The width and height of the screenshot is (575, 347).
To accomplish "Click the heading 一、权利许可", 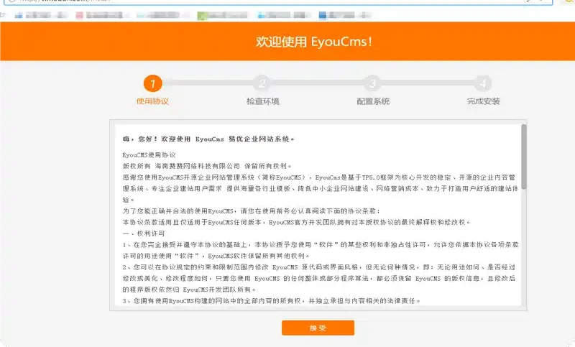I will 144,233.
